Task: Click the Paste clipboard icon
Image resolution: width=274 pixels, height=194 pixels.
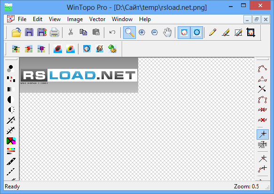Action: (96, 32)
